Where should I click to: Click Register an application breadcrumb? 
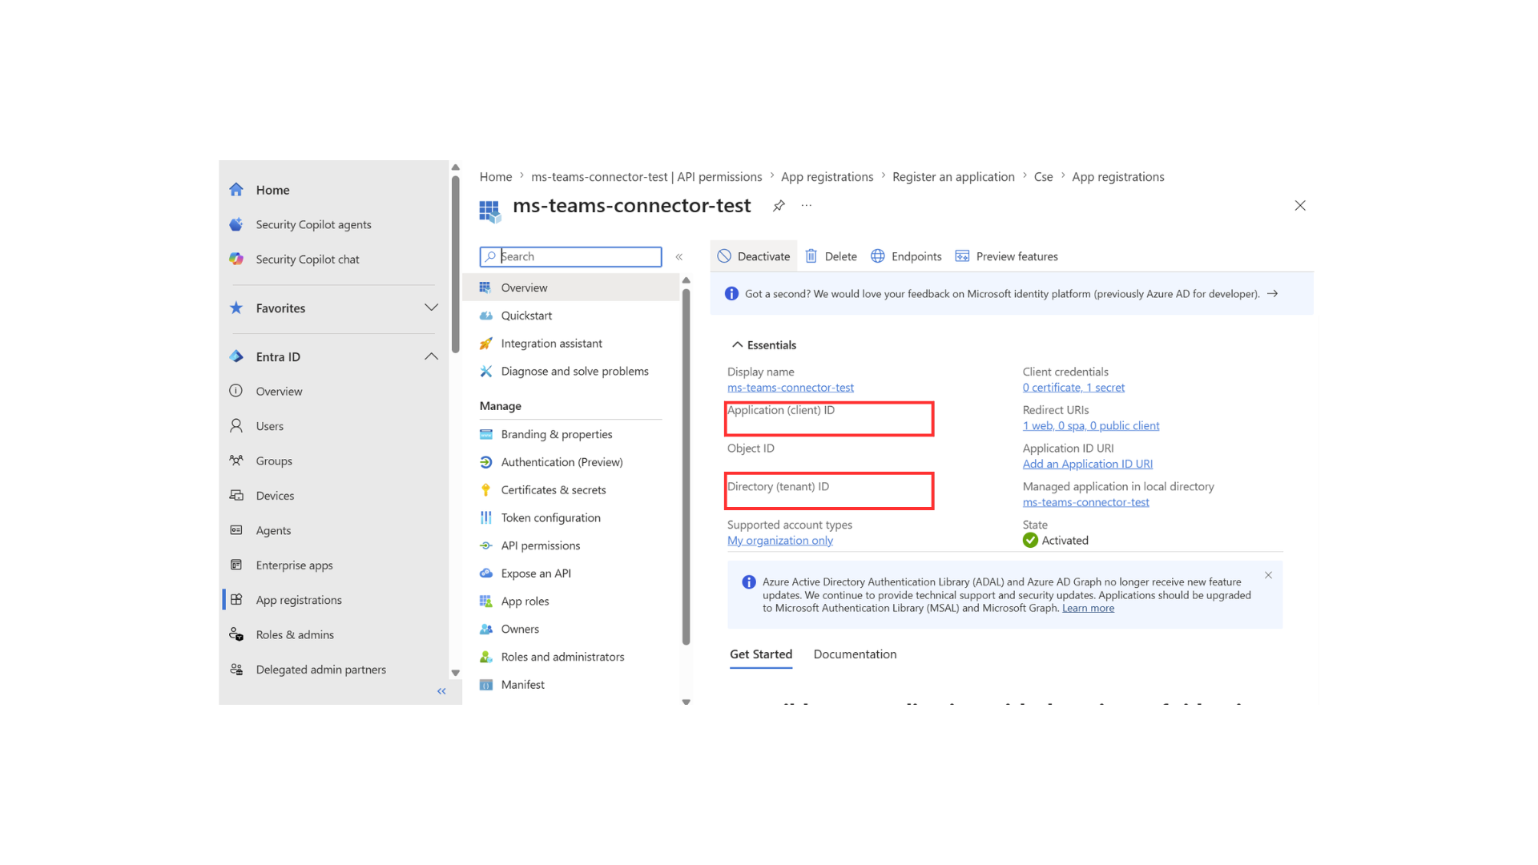click(x=953, y=177)
